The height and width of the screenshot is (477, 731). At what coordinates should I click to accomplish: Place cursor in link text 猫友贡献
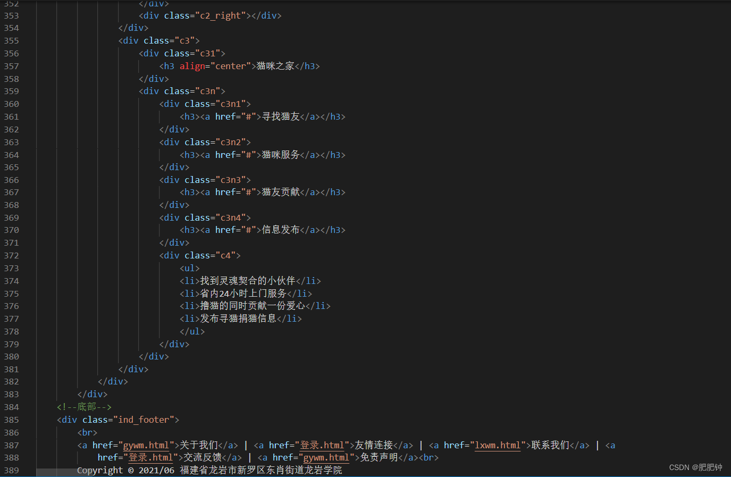(281, 192)
